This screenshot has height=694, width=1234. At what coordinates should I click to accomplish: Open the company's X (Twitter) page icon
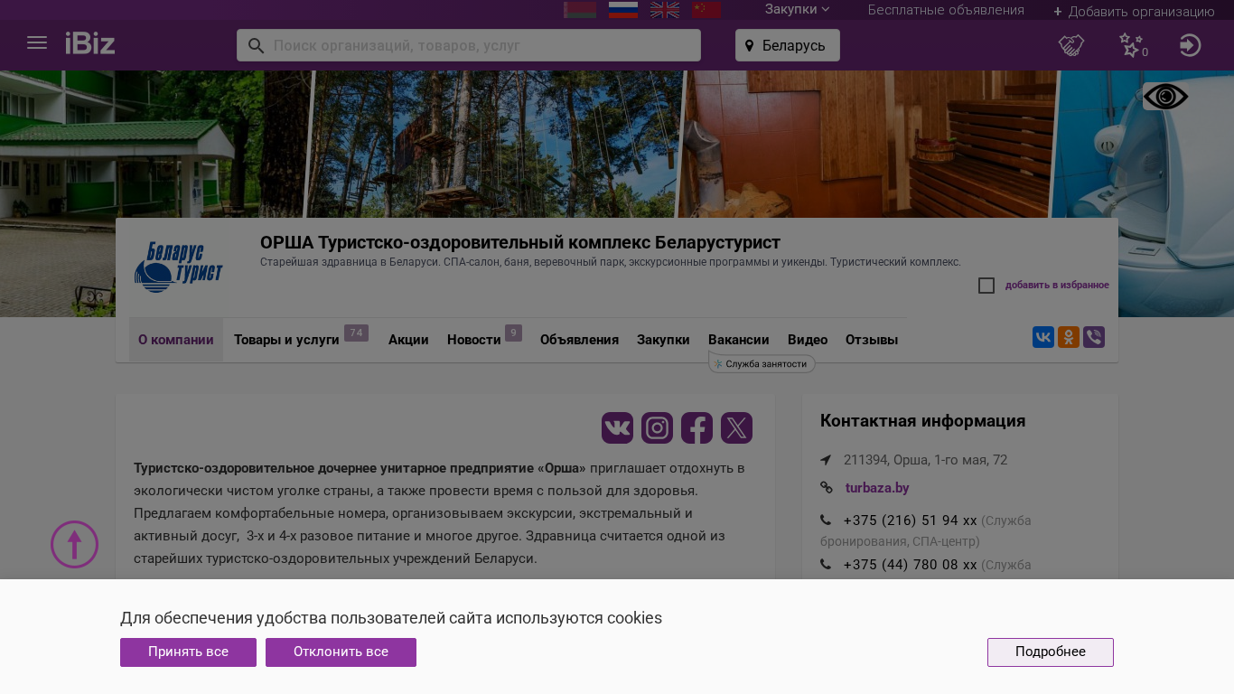(x=737, y=427)
